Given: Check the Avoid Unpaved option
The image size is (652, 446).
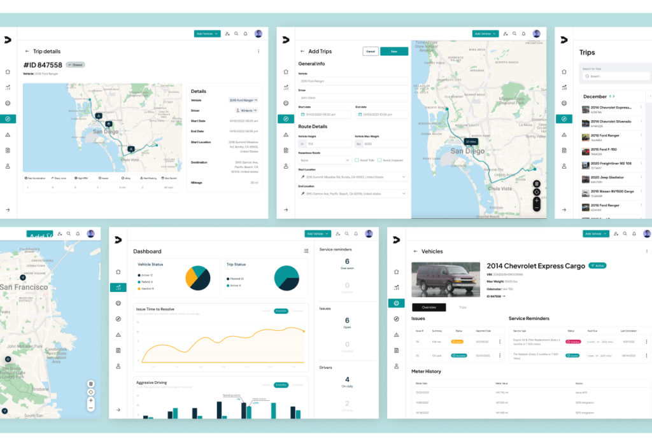Looking at the screenshot, I should [379, 160].
